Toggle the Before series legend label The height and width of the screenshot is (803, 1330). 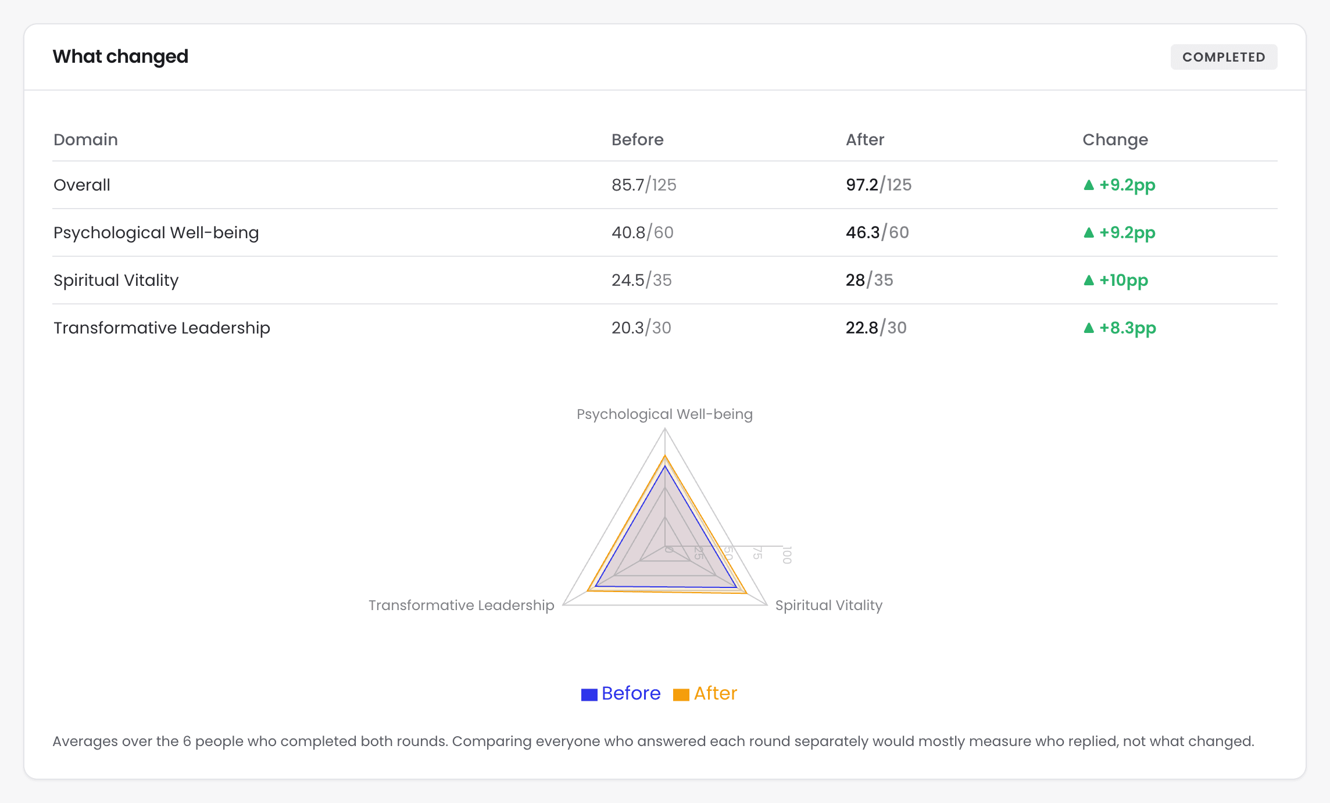[631, 693]
